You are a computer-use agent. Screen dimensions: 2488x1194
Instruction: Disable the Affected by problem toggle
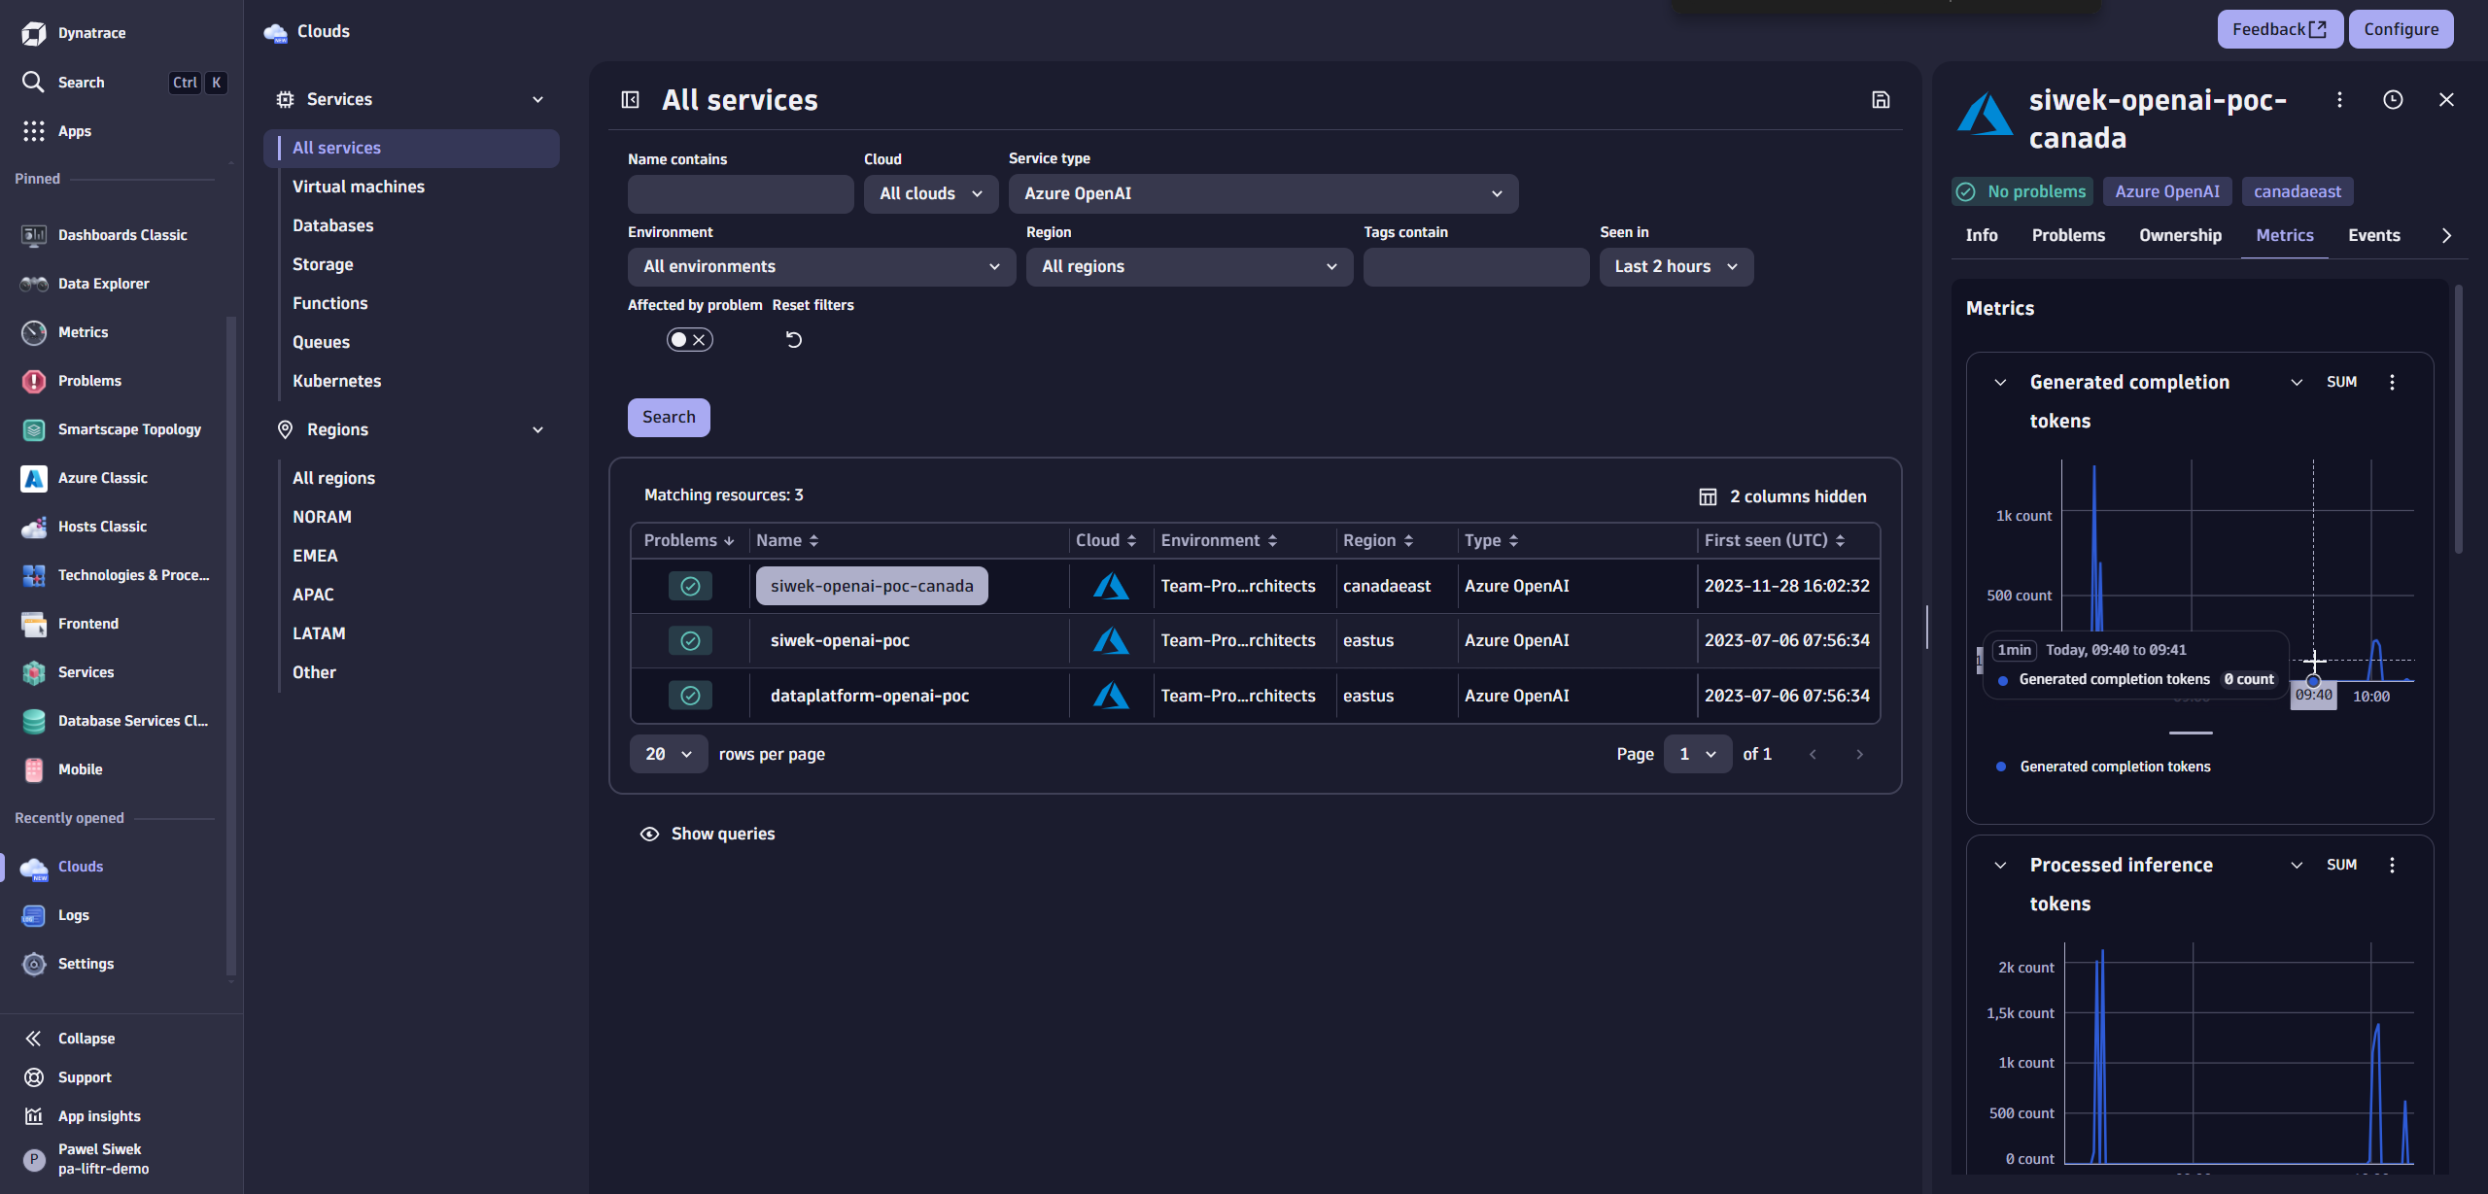tap(689, 339)
